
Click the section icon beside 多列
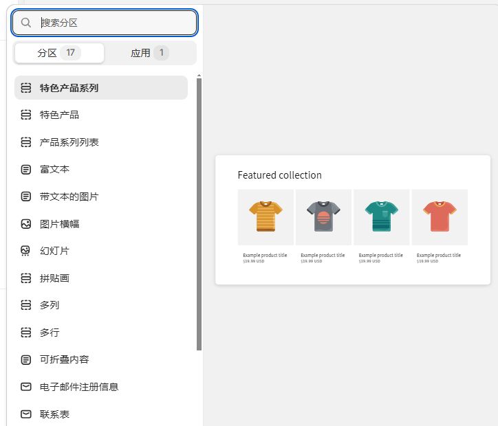click(26, 305)
